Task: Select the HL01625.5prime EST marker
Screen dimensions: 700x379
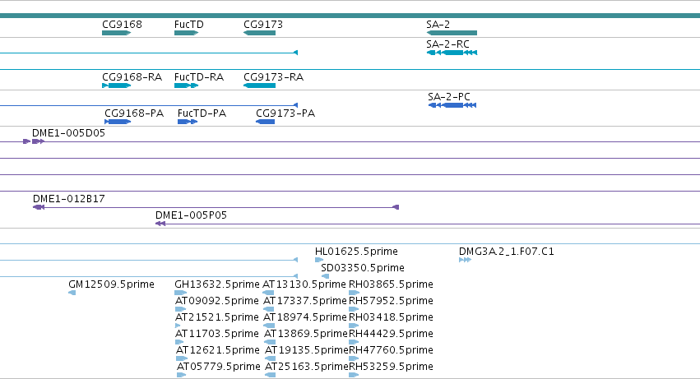Action: click(x=319, y=260)
